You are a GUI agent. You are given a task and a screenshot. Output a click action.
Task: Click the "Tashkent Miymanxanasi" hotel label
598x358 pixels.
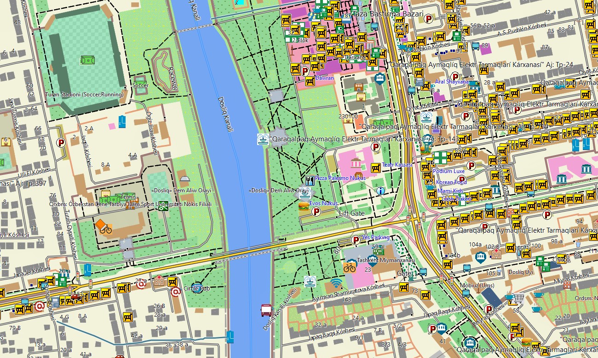(386, 260)
